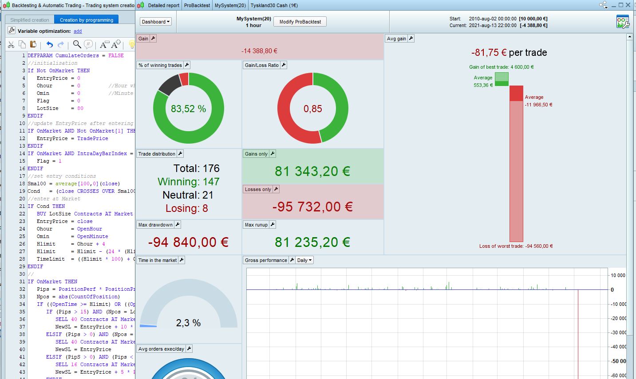
Task: Click the add variable optimization link
Action: point(78,31)
